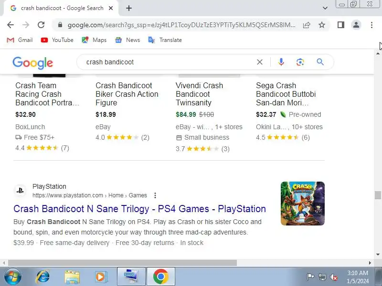Click the scroll right arrow
The height and width of the screenshot is (286, 382).
coord(370,263)
